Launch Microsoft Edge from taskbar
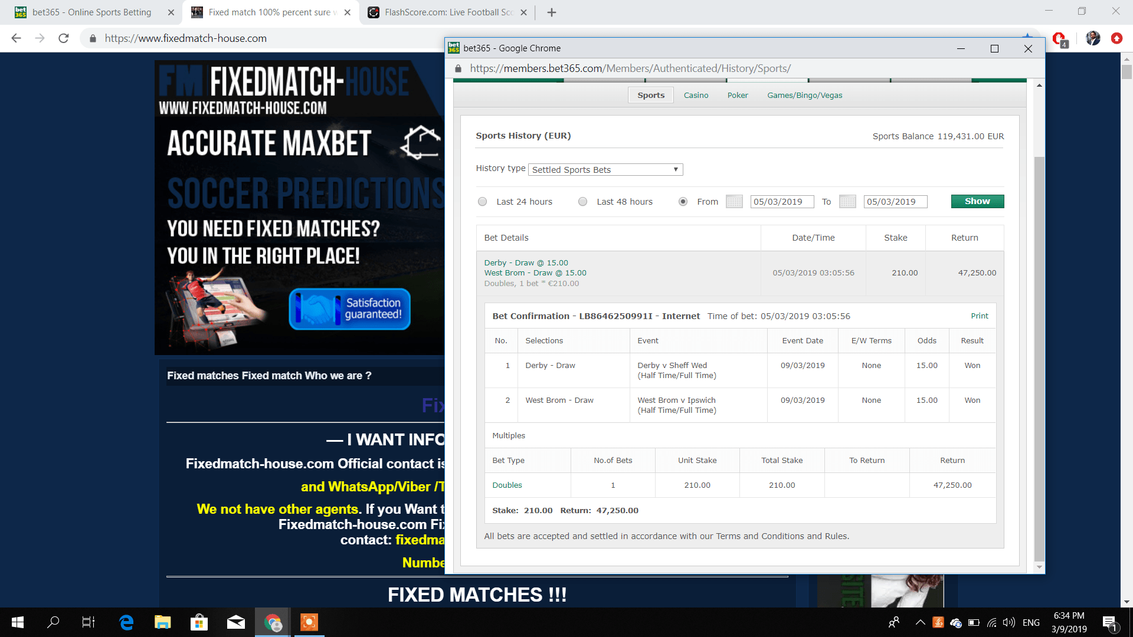The width and height of the screenshot is (1133, 637). coord(126,622)
